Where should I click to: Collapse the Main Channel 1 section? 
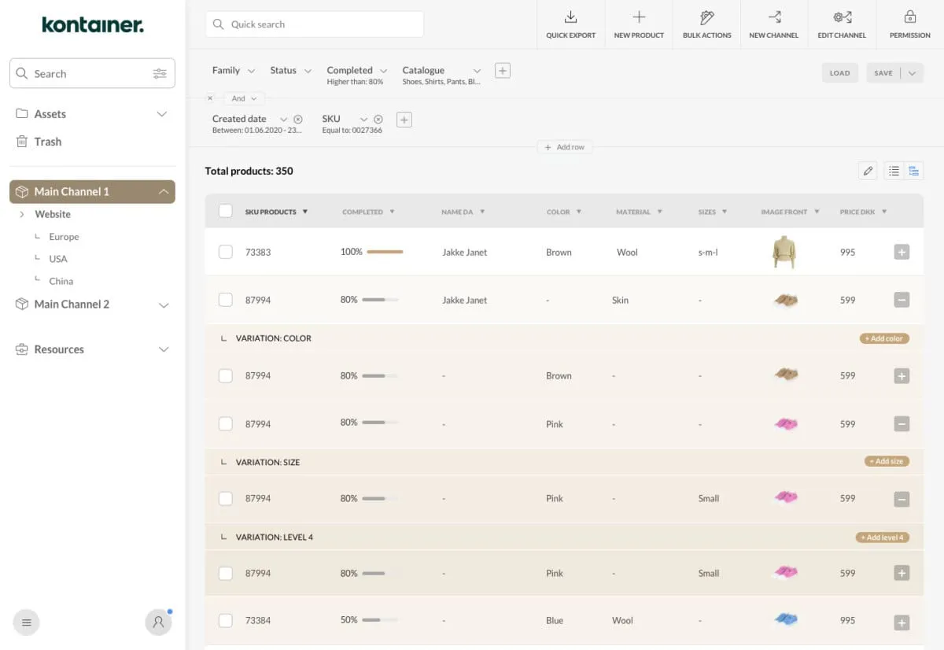(164, 192)
